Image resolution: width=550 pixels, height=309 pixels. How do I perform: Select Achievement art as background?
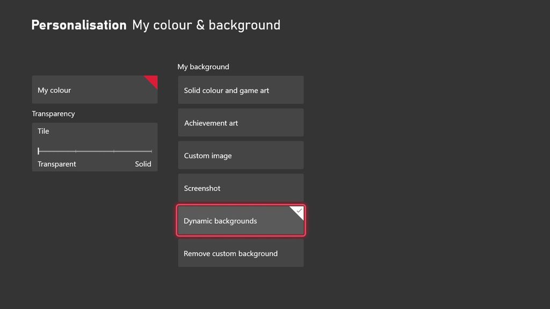[x=240, y=122]
